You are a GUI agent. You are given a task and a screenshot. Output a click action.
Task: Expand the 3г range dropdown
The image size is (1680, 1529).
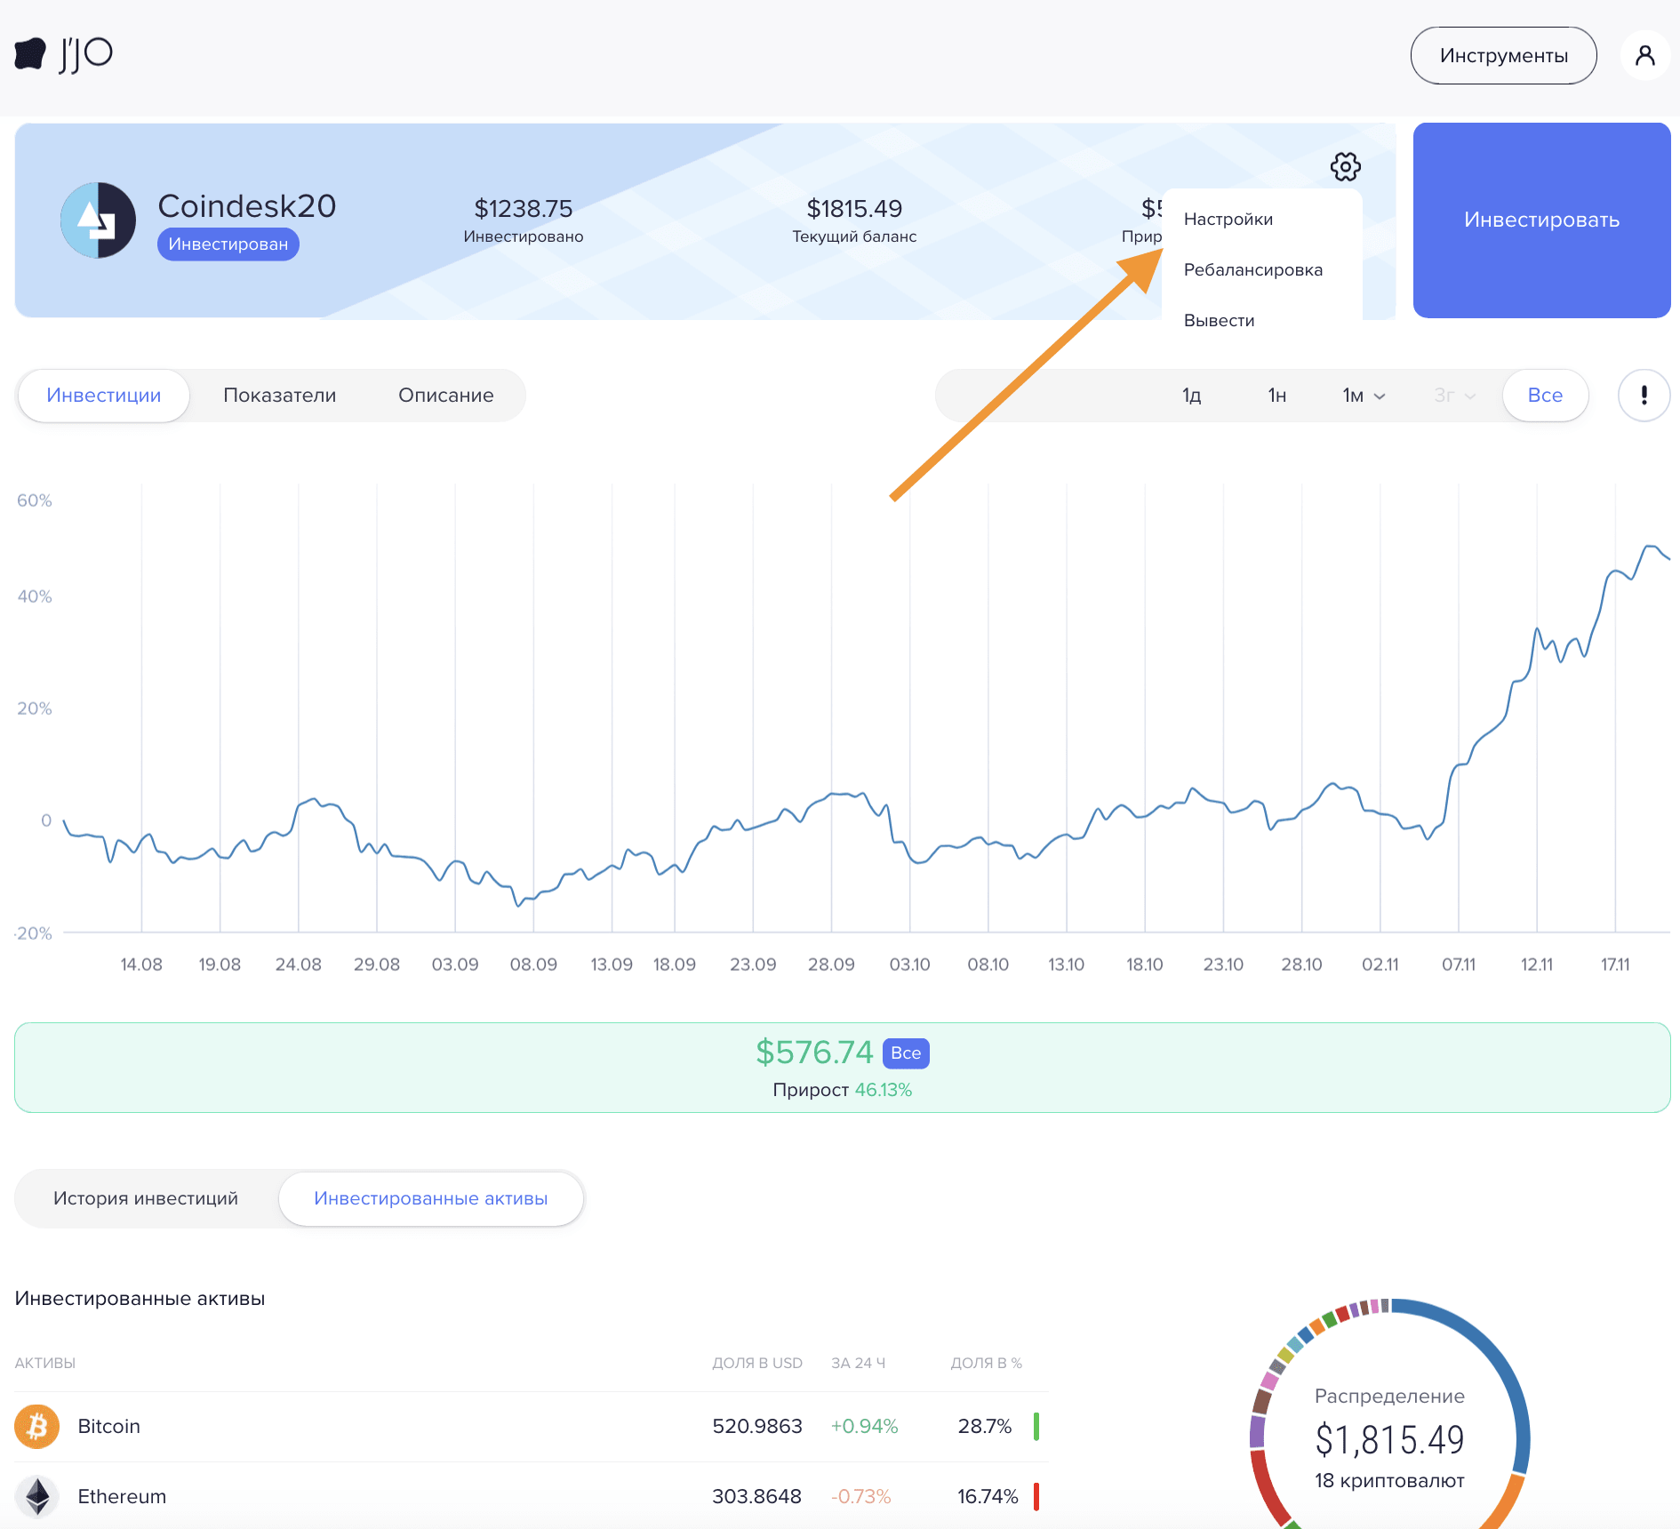pos(1454,395)
